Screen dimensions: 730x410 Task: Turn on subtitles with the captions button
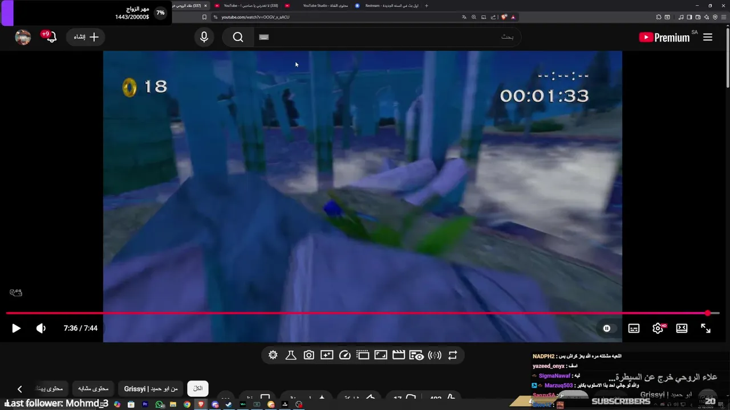[x=634, y=328]
